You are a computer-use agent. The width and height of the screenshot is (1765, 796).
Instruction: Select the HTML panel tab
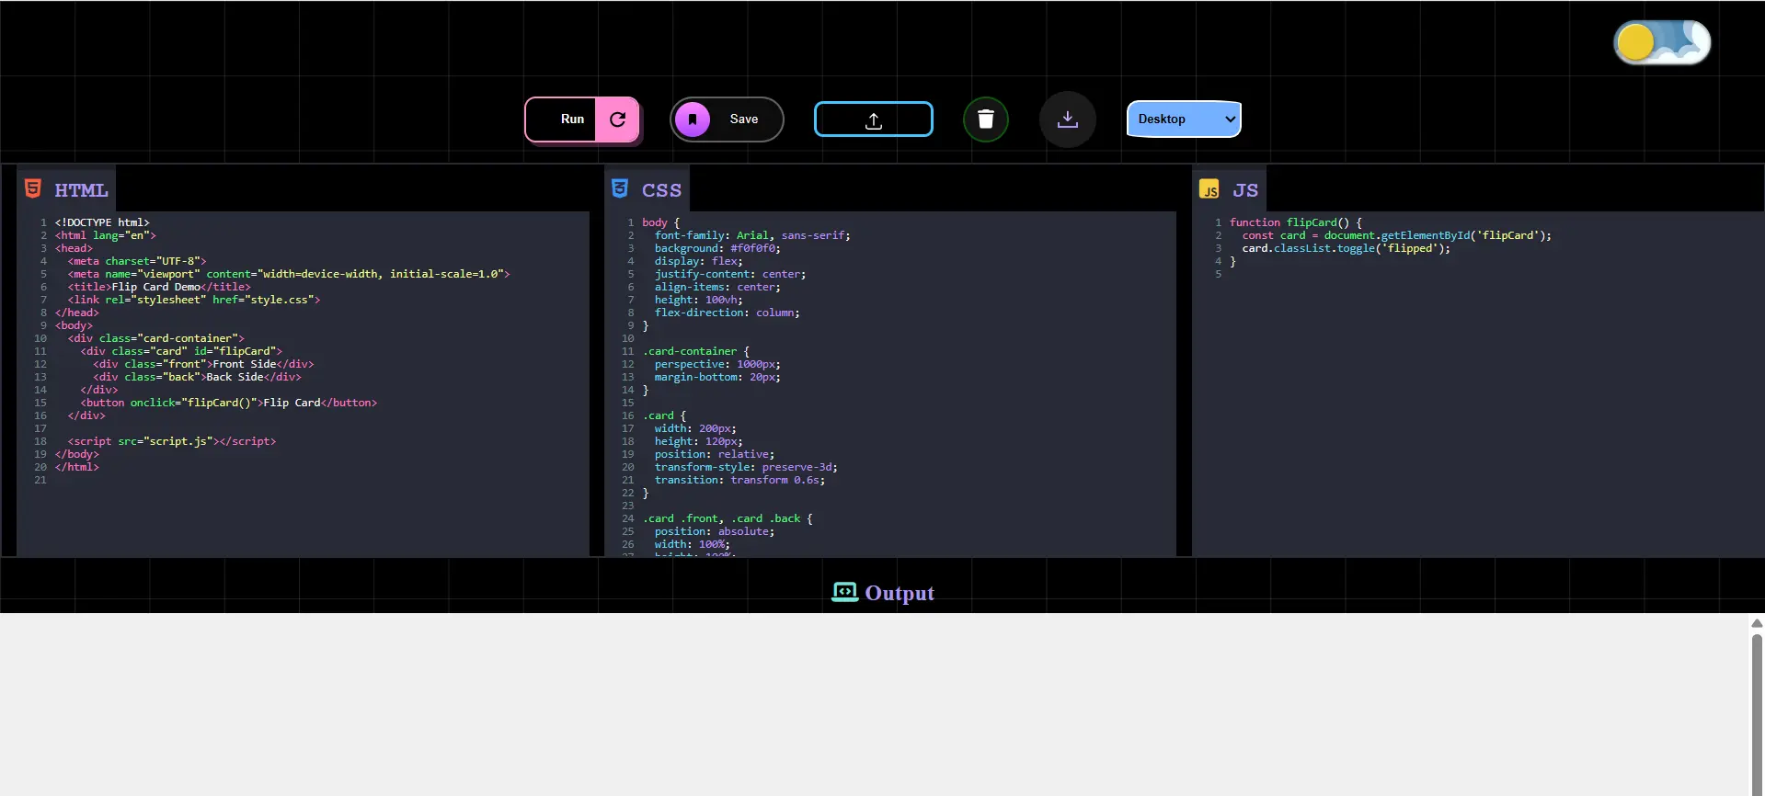coord(66,189)
